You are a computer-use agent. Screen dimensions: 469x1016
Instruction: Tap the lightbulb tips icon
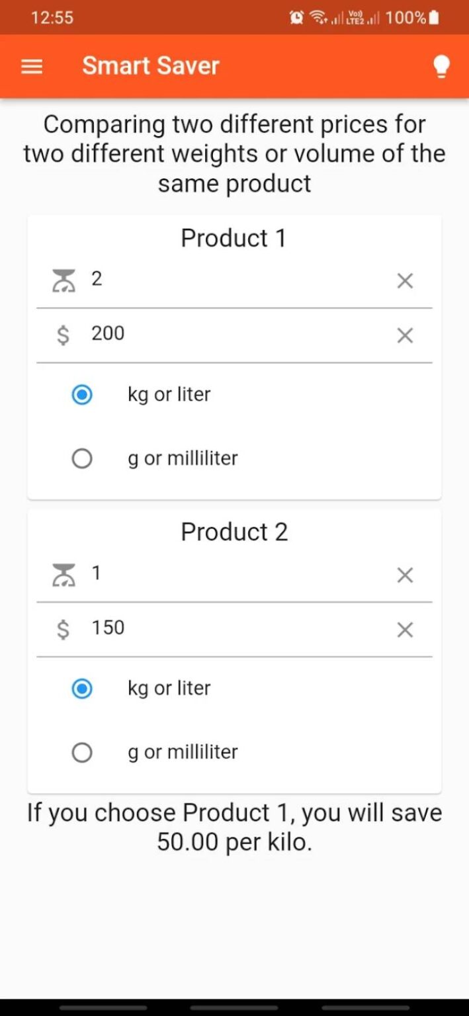(441, 66)
